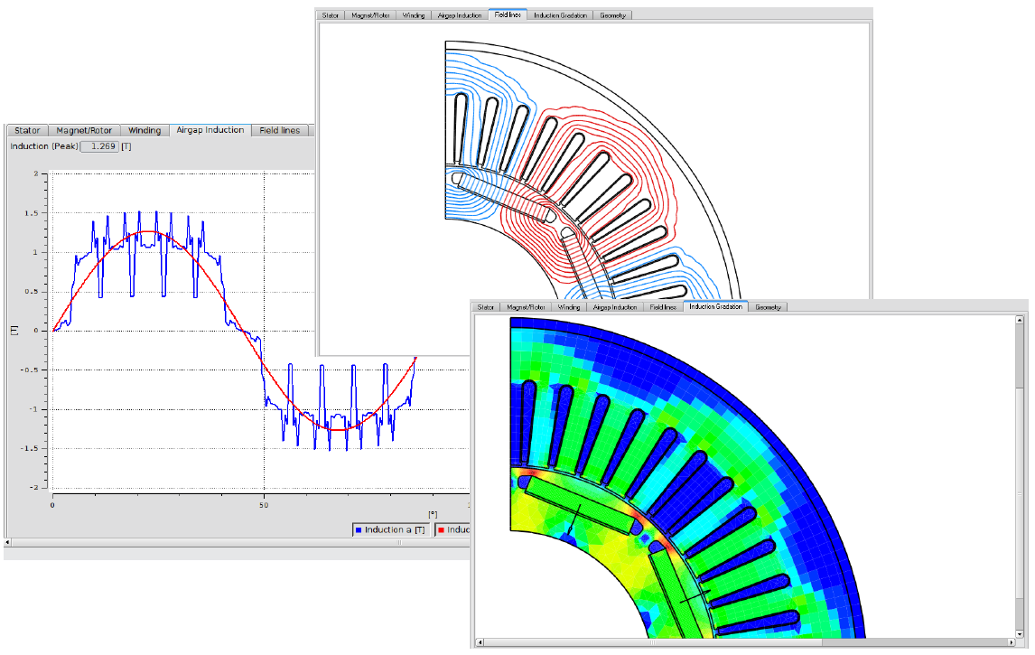Open Stator tab in induction gradation window
This screenshot has height=655, width=1035.
(x=486, y=307)
